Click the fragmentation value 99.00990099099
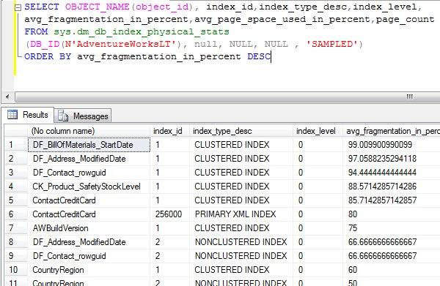The image size is (440, 286). [380, 145]
